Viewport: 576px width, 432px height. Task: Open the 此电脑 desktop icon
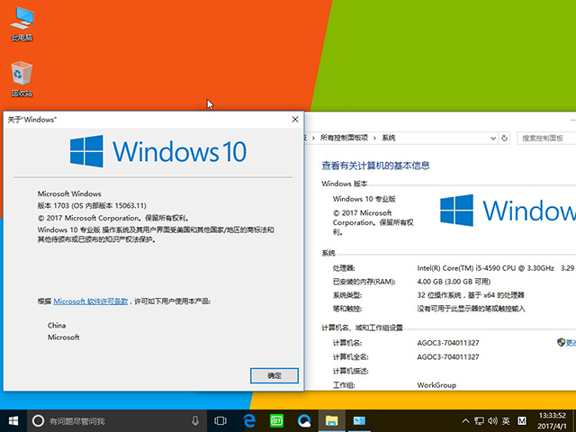coord(22,22)
